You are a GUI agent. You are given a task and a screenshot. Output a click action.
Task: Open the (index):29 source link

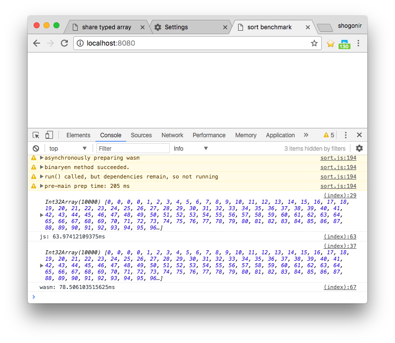pyautogui.click(x=340, y=195)
